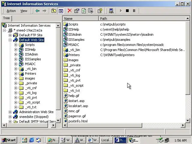Open the View menu
This screenshot has height=144, width=192.
coord(24,11)
